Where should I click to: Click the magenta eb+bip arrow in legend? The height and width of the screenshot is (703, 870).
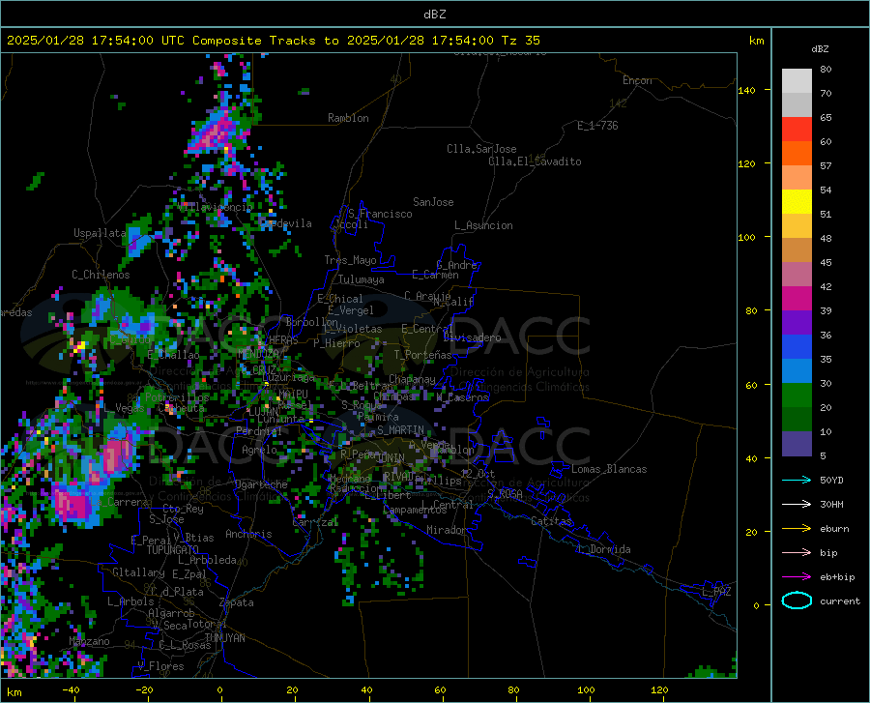tap(797, 577)
